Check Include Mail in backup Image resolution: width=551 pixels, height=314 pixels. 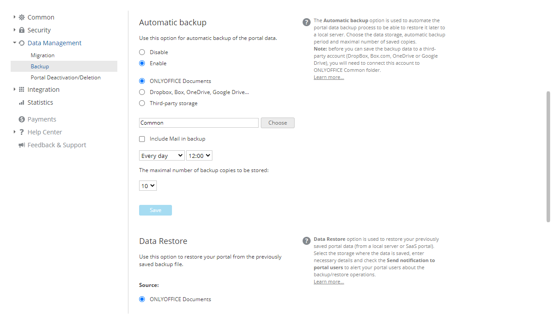coord(142,139)
